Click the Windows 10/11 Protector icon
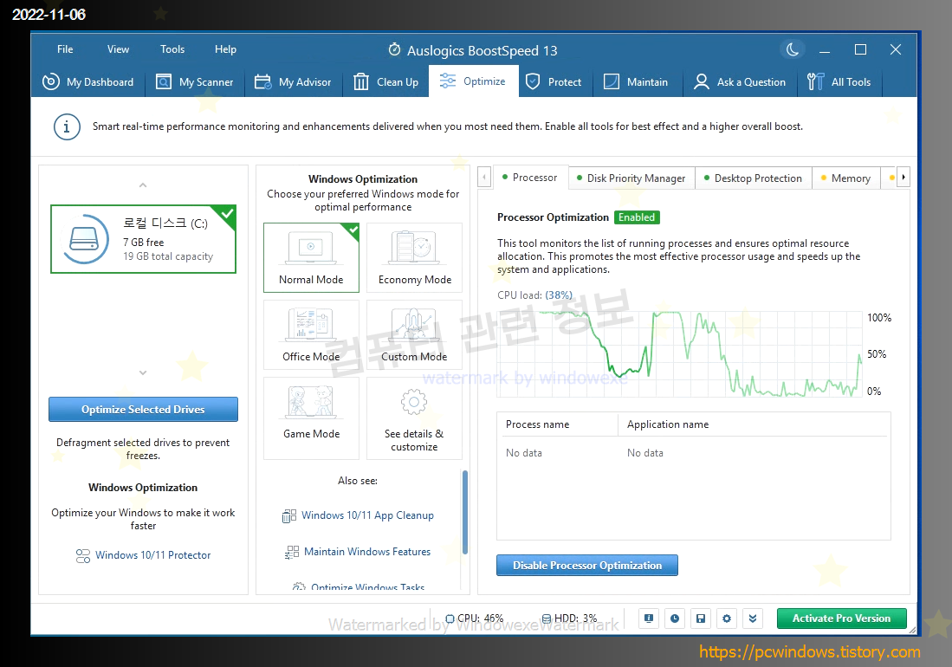This screenshot has height=667, width=952. coord(83,556)
